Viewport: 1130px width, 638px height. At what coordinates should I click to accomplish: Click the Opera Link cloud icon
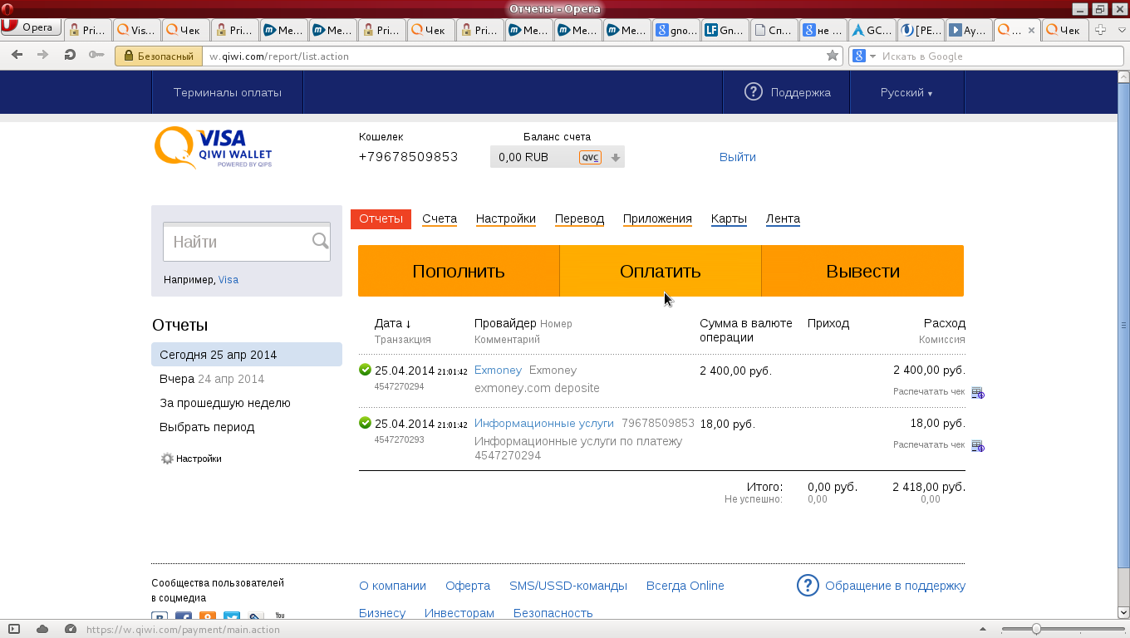point(42,629)
